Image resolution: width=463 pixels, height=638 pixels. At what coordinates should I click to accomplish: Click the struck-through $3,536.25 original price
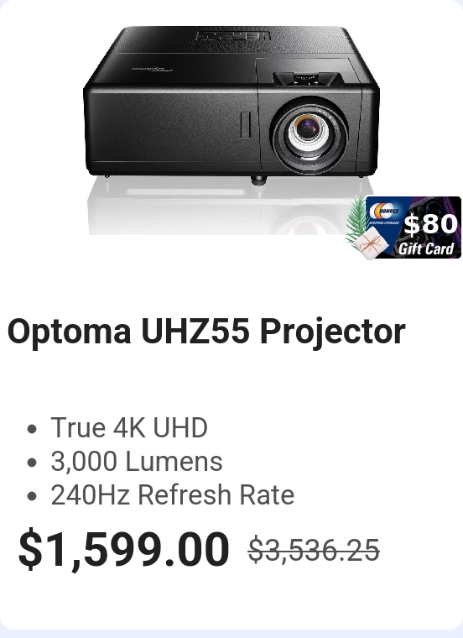point(314,550)
